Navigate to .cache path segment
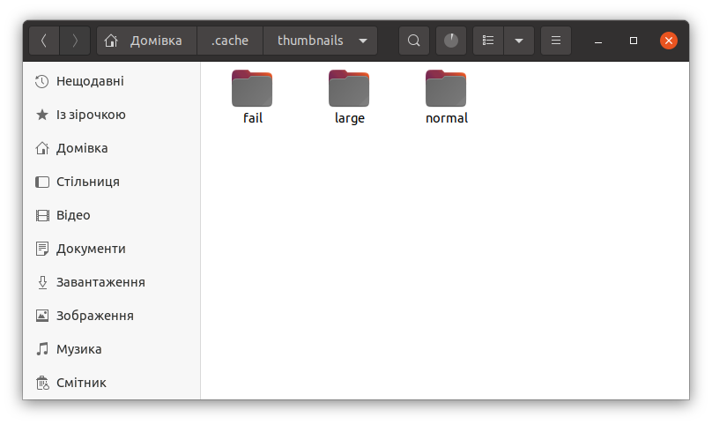The image size is (712, 425). click(230, 41)
